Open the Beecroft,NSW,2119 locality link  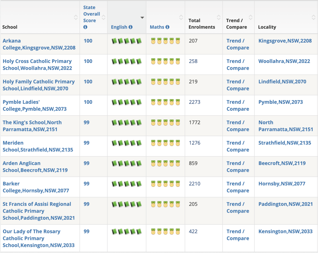(x=282, y=163)
